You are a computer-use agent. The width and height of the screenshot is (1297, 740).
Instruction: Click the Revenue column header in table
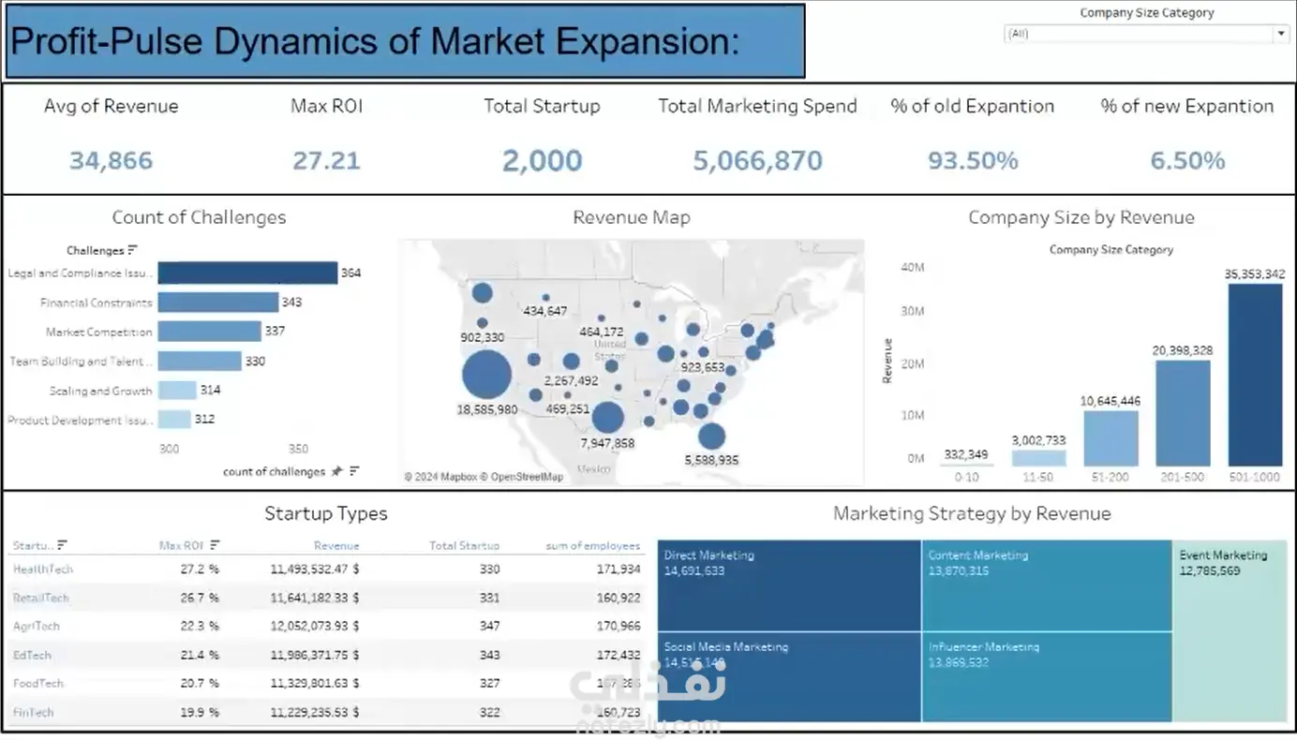tap(336, 545)
